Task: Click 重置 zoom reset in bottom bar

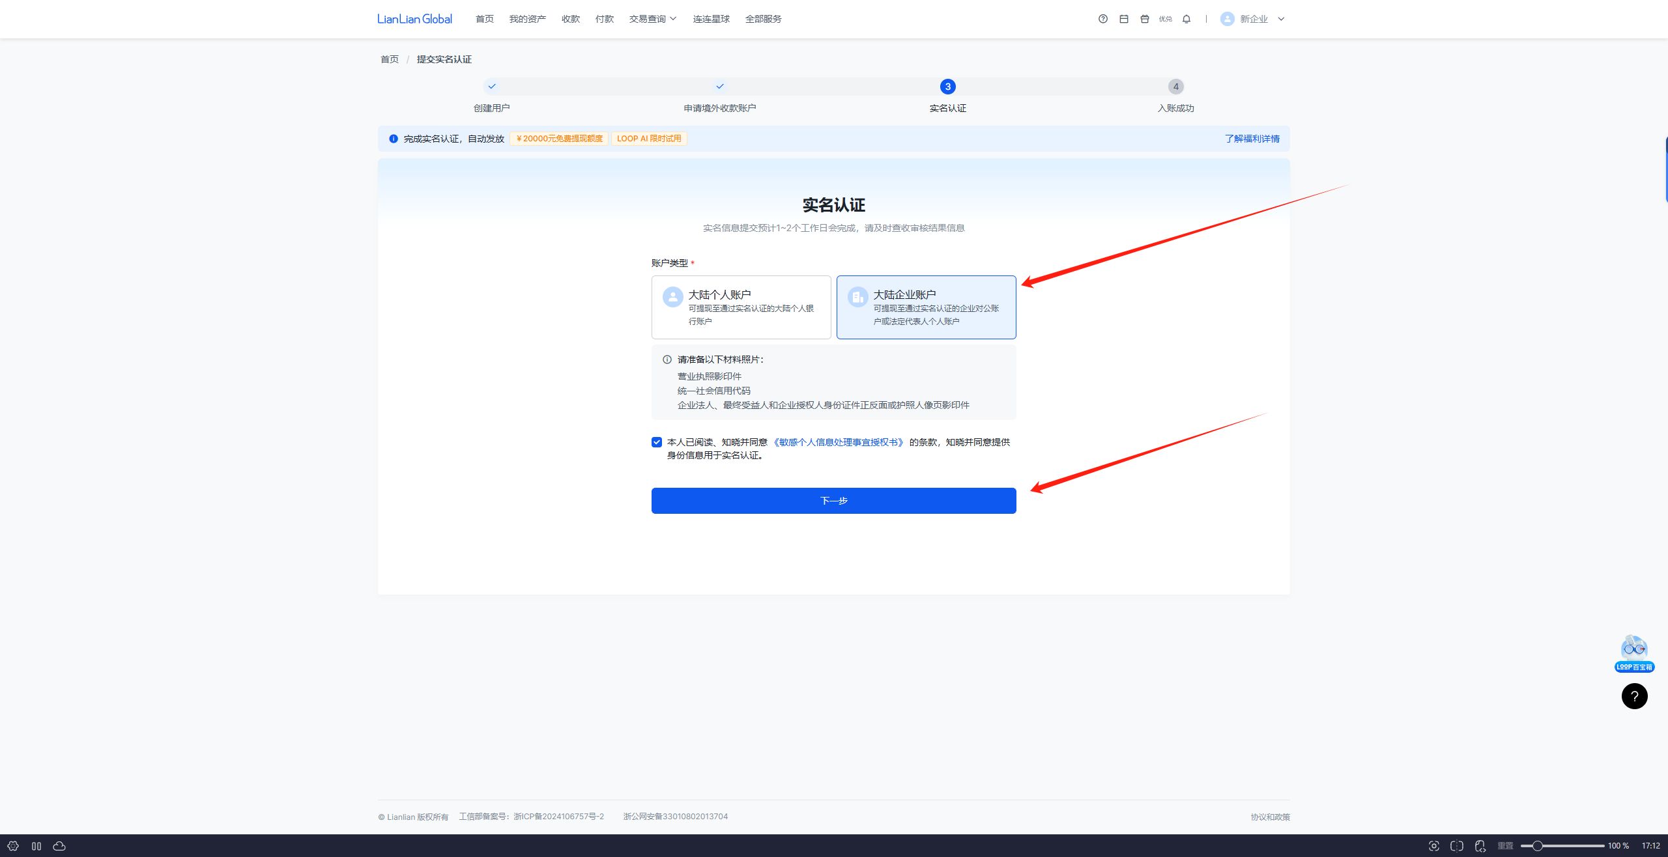Action: 1505,846
